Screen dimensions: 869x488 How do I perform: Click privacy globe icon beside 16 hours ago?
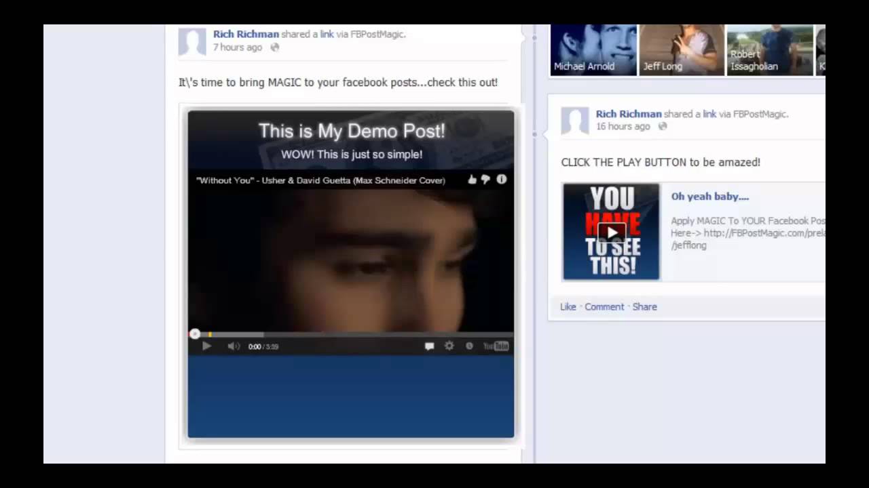pyautogui.click(x=663, y=126)
